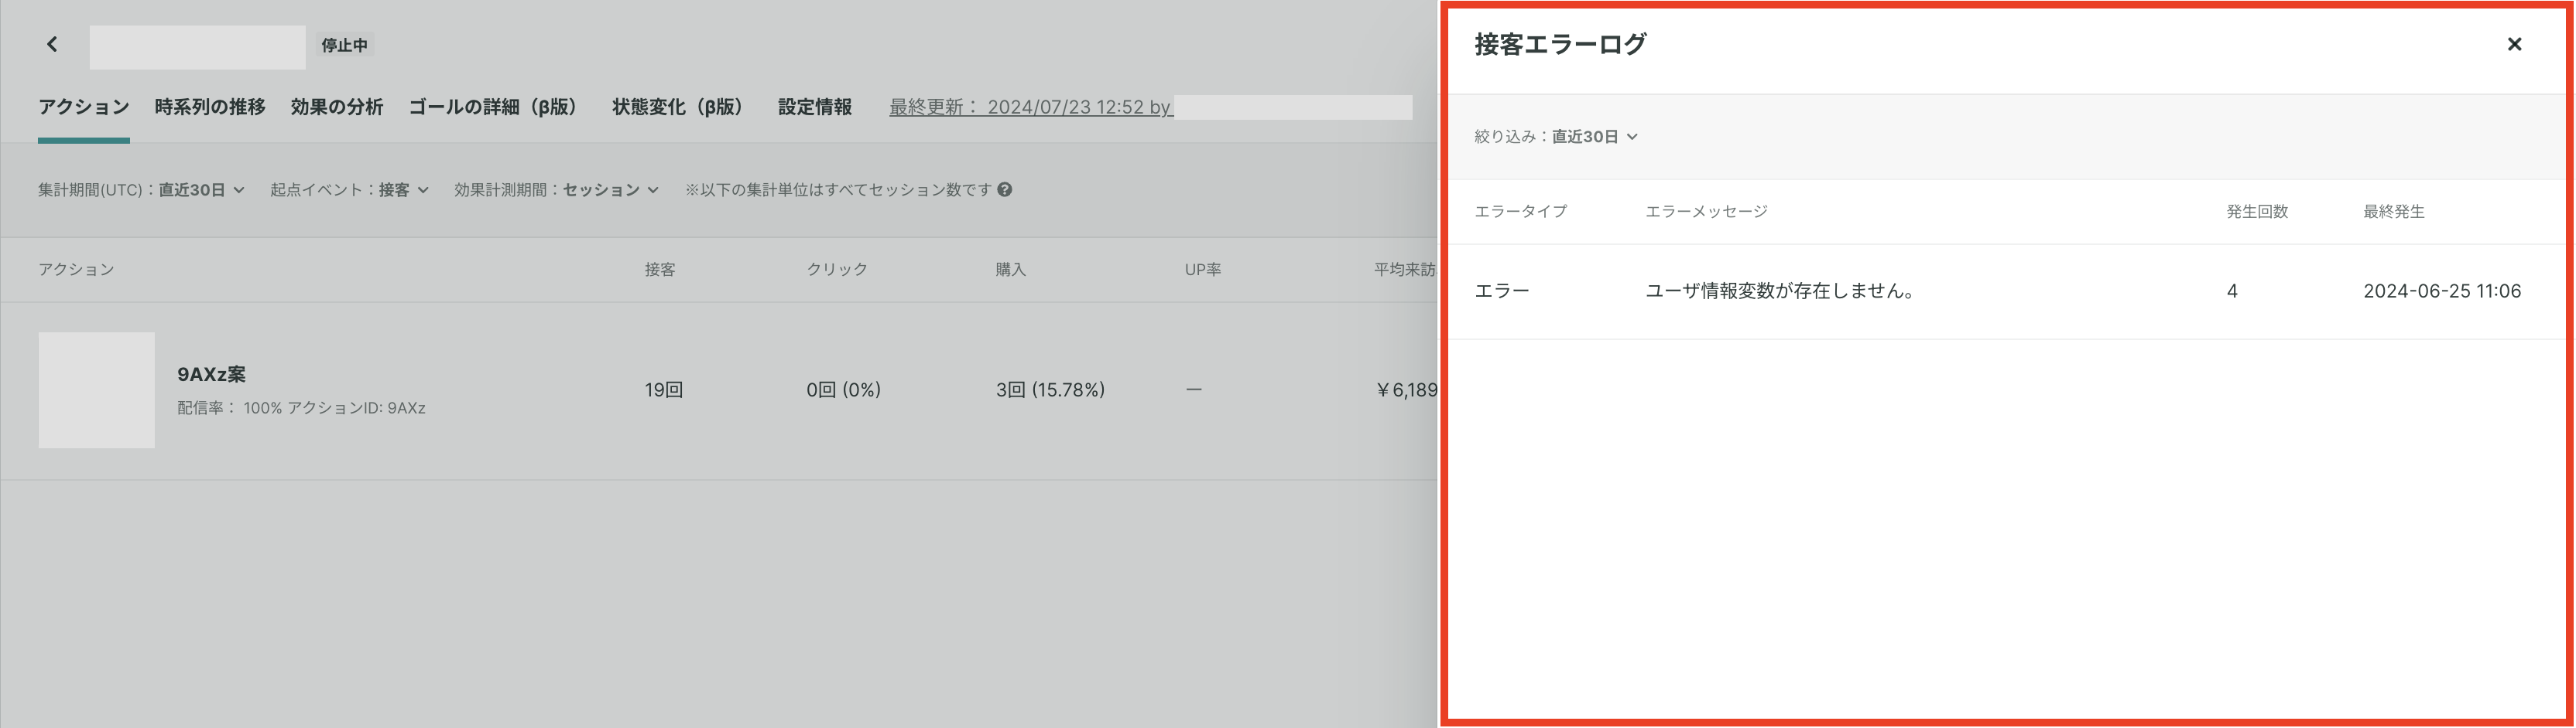Open the 設定情報 tab
The width and height of the screenshot is (2576, 728).
815,107
